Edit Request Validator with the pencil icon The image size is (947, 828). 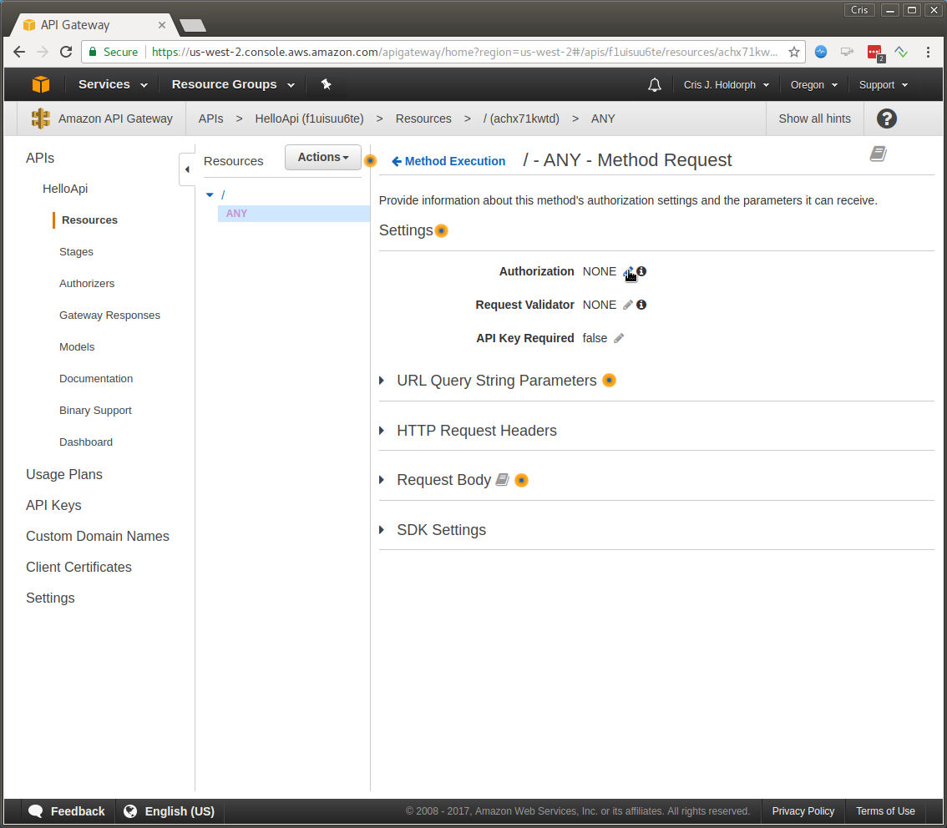point(628,305)
